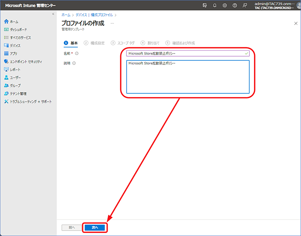Open Troubleshooting + support wrench icon
The image size is (301, 236).
coord(6,101)
